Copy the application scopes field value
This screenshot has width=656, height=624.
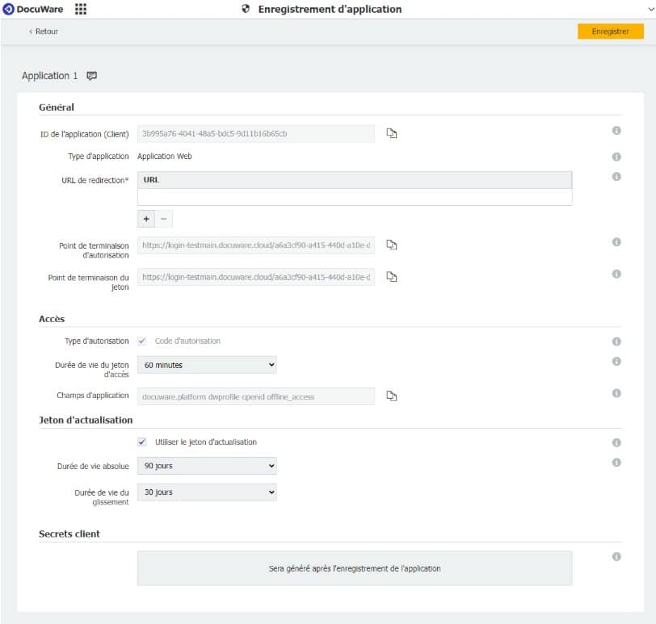(392, 396)
